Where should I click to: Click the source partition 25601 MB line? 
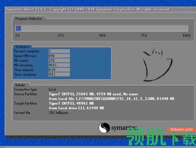coord(93,94)
